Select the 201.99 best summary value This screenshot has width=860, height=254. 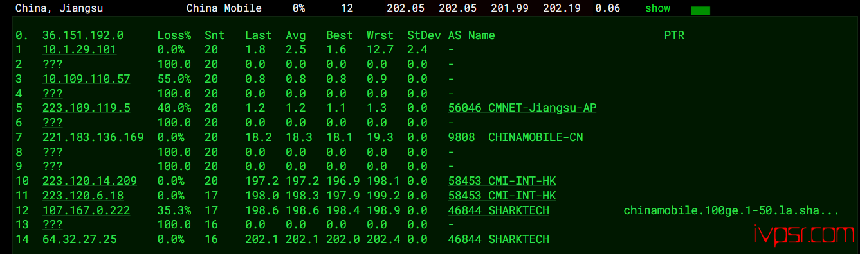click(509, 8)
